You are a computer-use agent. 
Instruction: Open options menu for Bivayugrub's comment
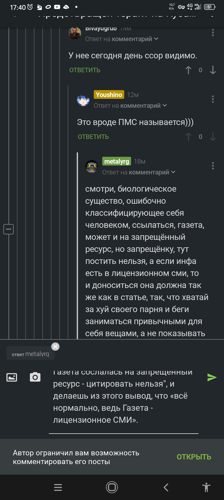pos(213,33)
